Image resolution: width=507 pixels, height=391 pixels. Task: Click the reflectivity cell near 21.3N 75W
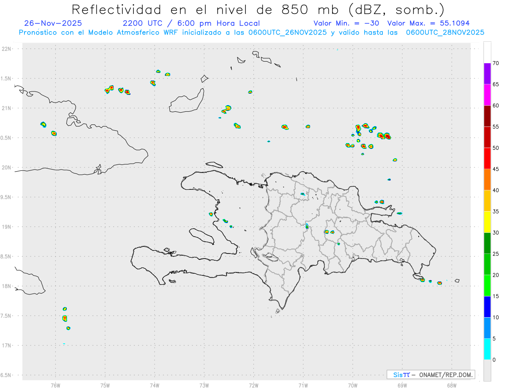110,89
